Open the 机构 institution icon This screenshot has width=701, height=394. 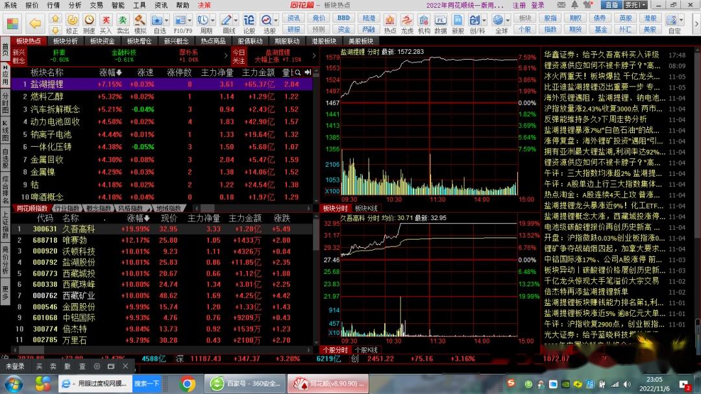424,24
